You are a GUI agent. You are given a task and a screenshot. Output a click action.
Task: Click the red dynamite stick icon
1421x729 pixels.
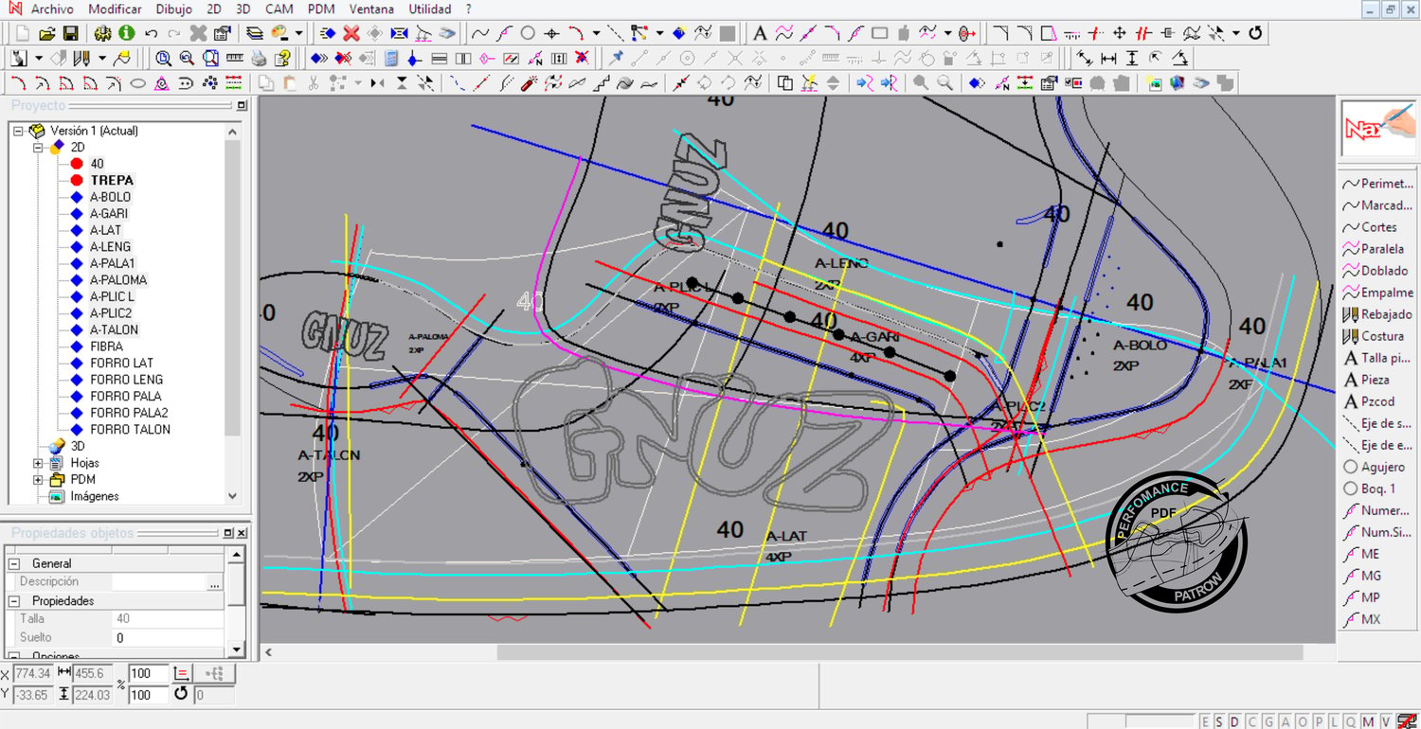pyautogui.click(x=530, y=83)
